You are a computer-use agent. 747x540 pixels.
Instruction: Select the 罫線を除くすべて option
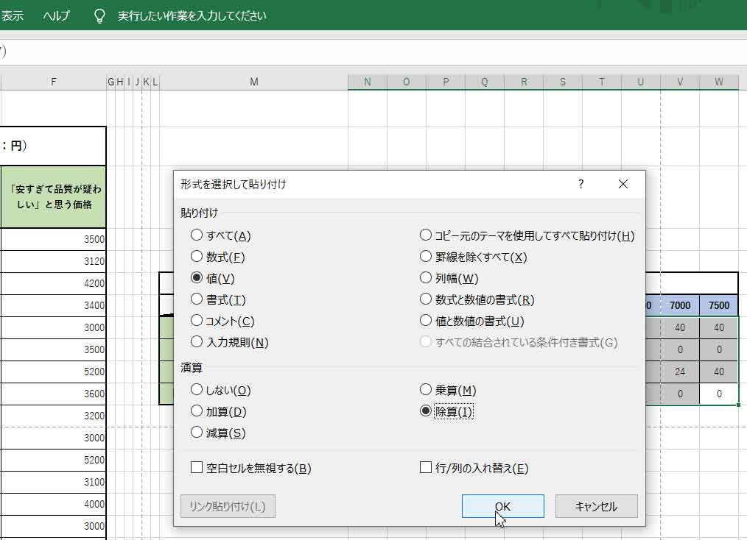pos(426,256)
